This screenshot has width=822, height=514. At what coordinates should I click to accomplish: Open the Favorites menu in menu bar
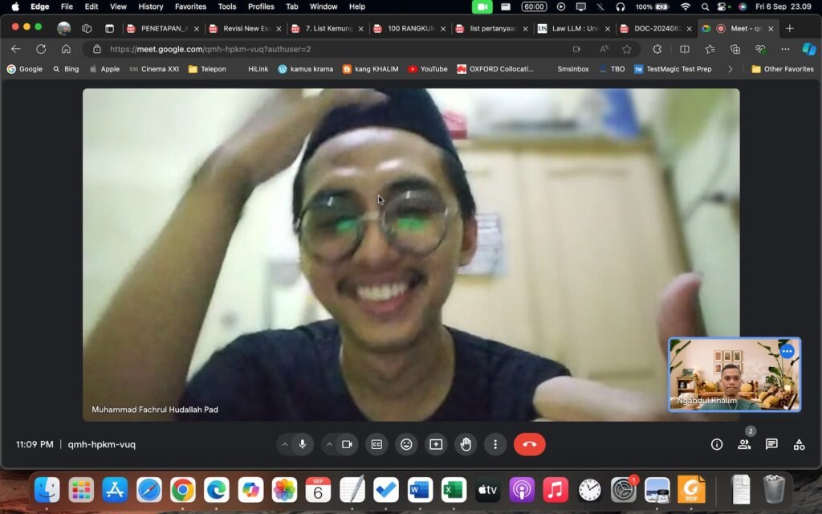pyautogui.click(x=190, y=6)
